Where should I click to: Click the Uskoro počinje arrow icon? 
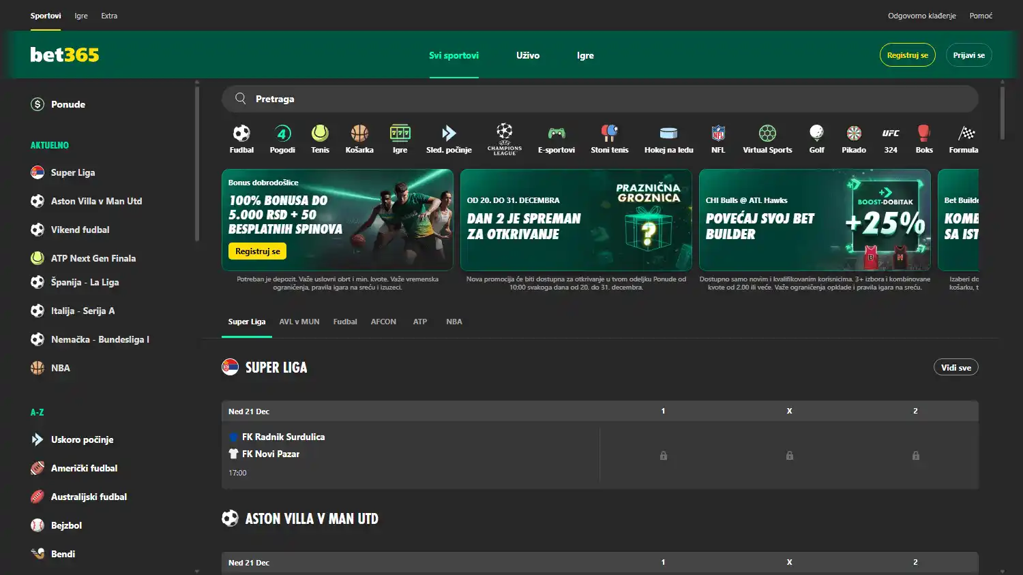pyautogui.click(x=38, y=439)
